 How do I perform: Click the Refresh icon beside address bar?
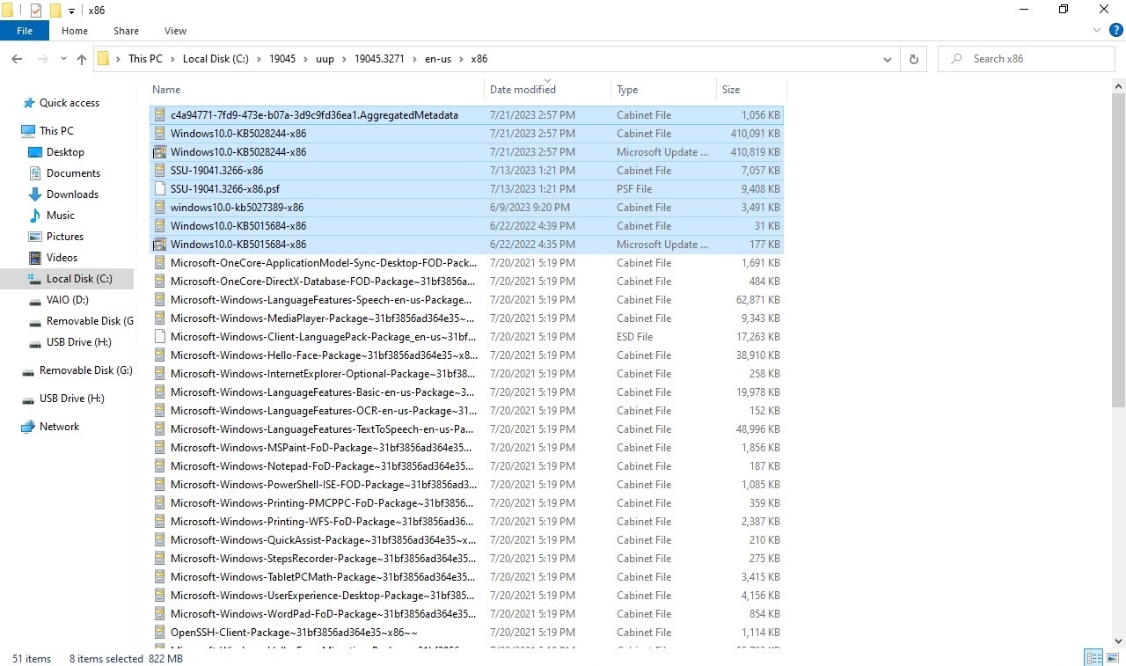[913, 59]
